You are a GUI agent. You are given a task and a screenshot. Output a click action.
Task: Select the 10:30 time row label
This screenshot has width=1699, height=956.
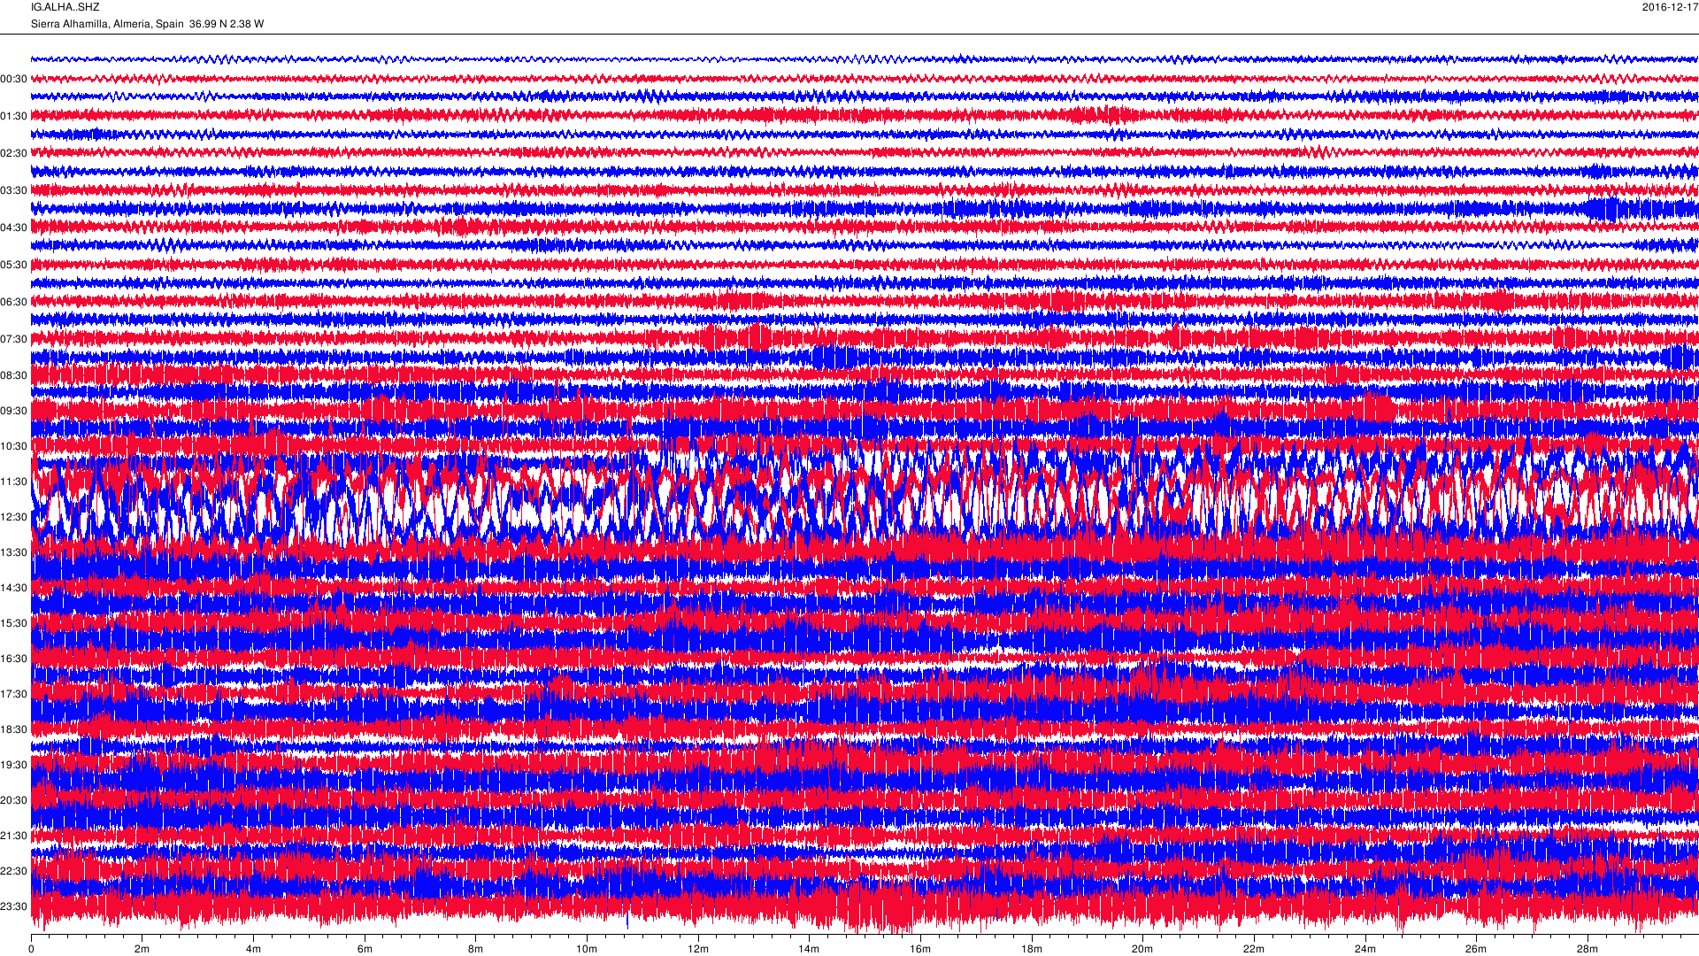pos(14,446)
